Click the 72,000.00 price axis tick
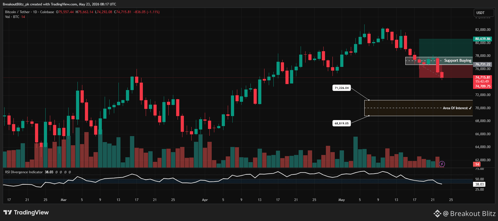 pyautogui.click(x=483, y=95)
